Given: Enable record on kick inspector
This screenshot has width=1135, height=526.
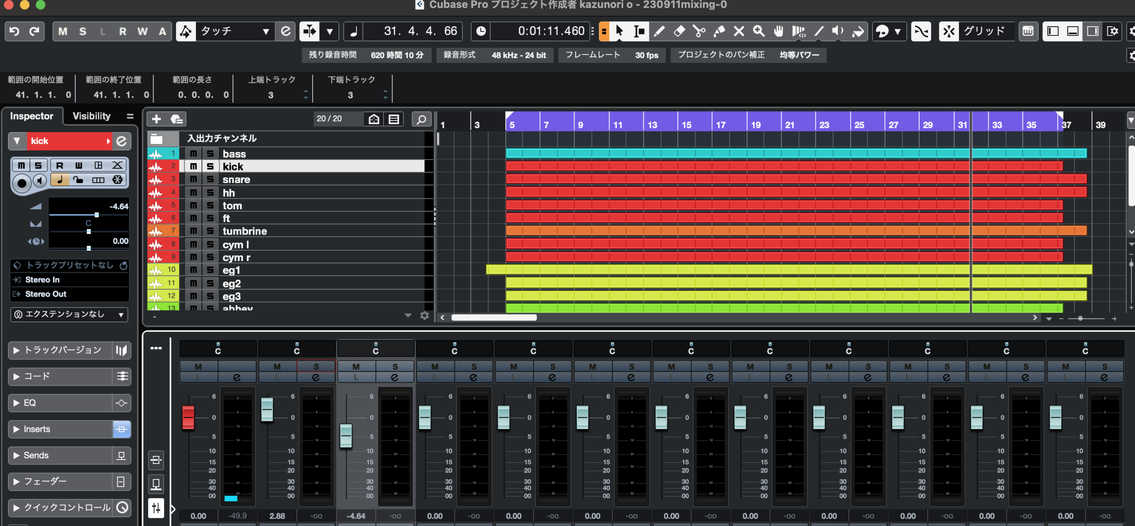Looking at the screenshot, I should 21,183.
